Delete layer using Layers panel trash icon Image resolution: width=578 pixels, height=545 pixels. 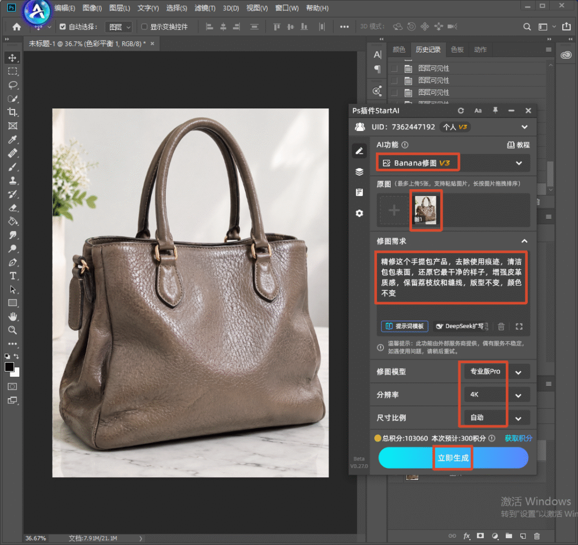coord(537,536)
